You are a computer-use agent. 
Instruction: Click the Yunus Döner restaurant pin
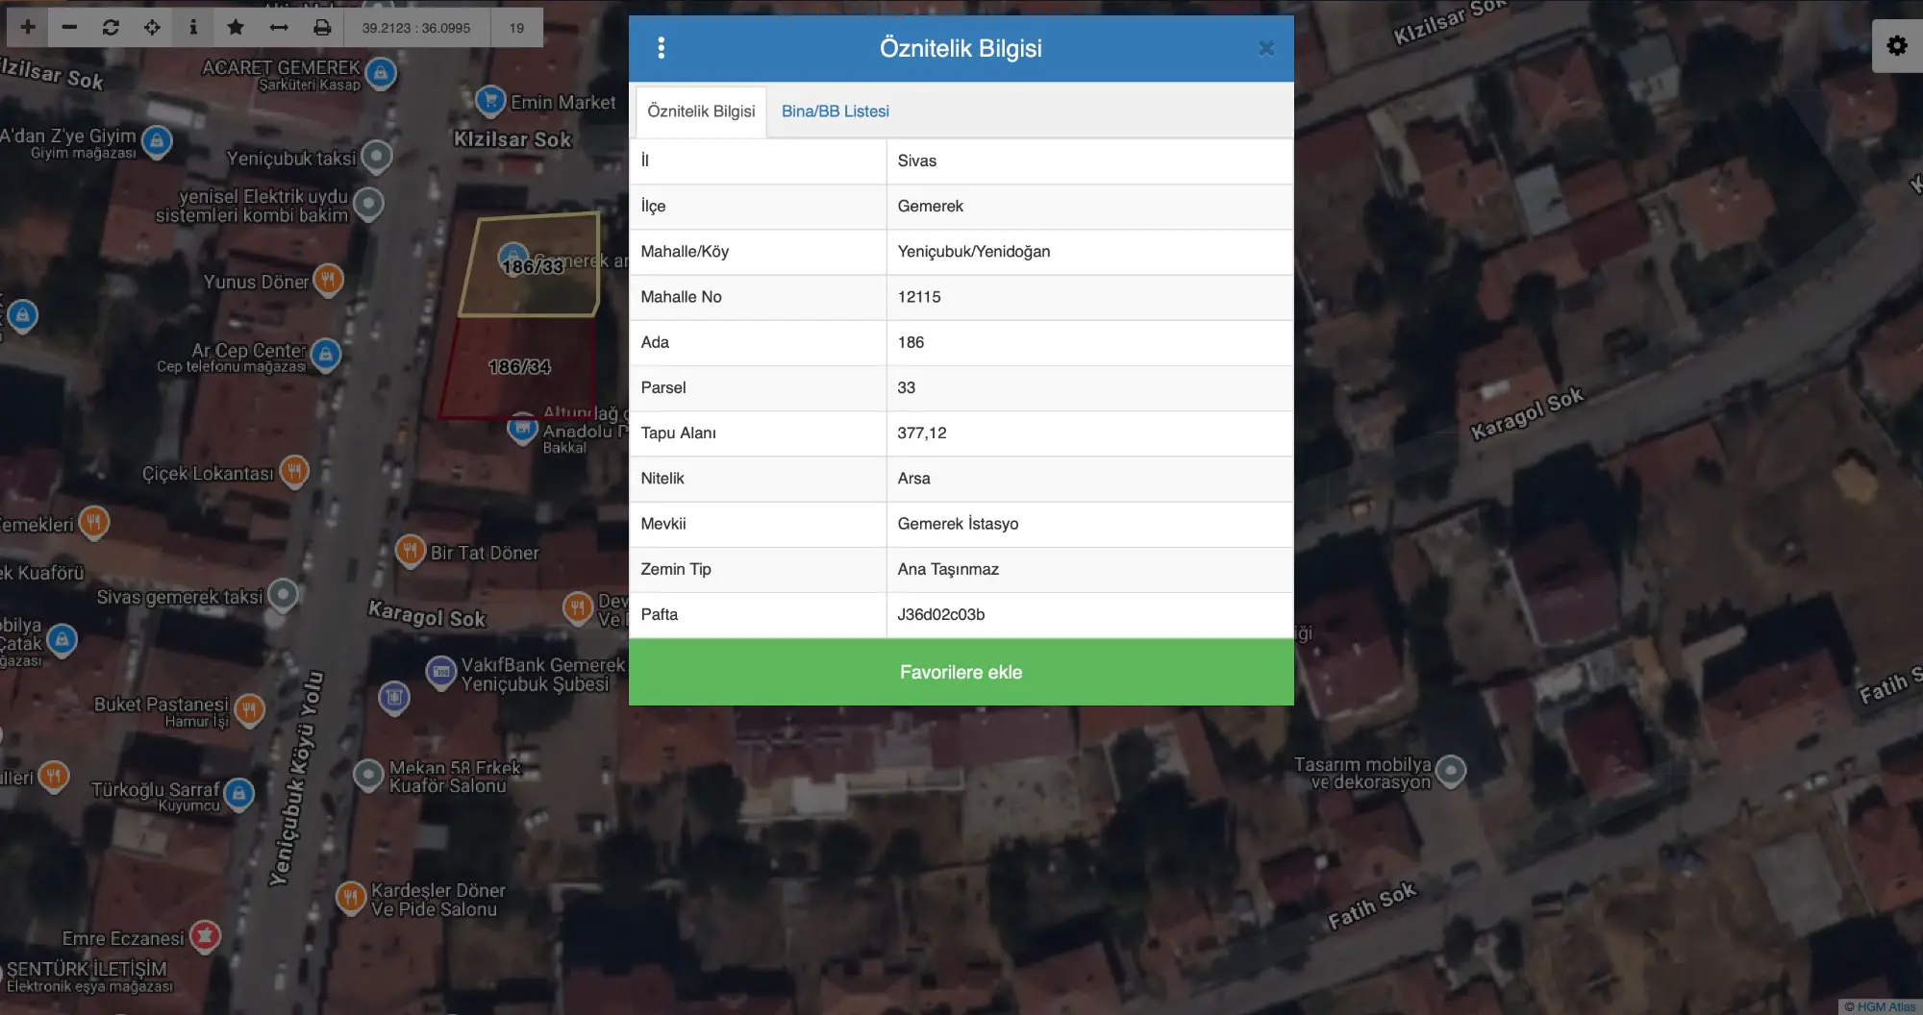coord(328,279)
